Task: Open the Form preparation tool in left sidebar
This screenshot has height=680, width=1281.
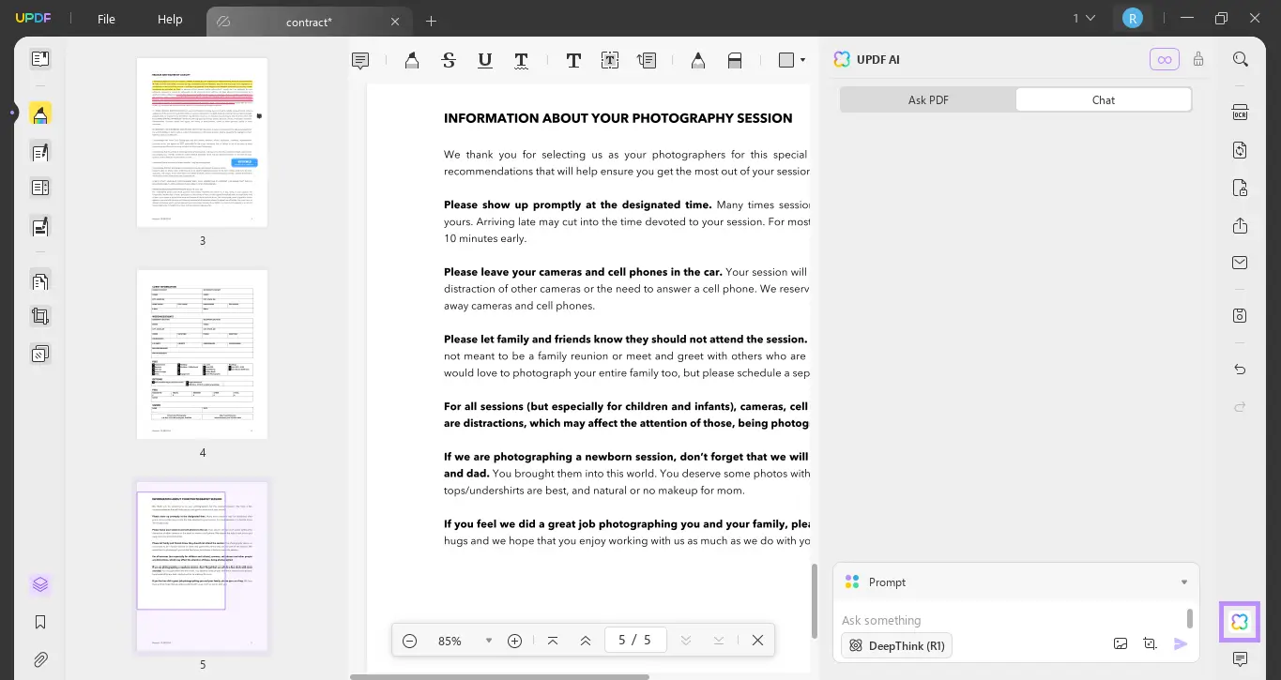Action: click(40, 227)
